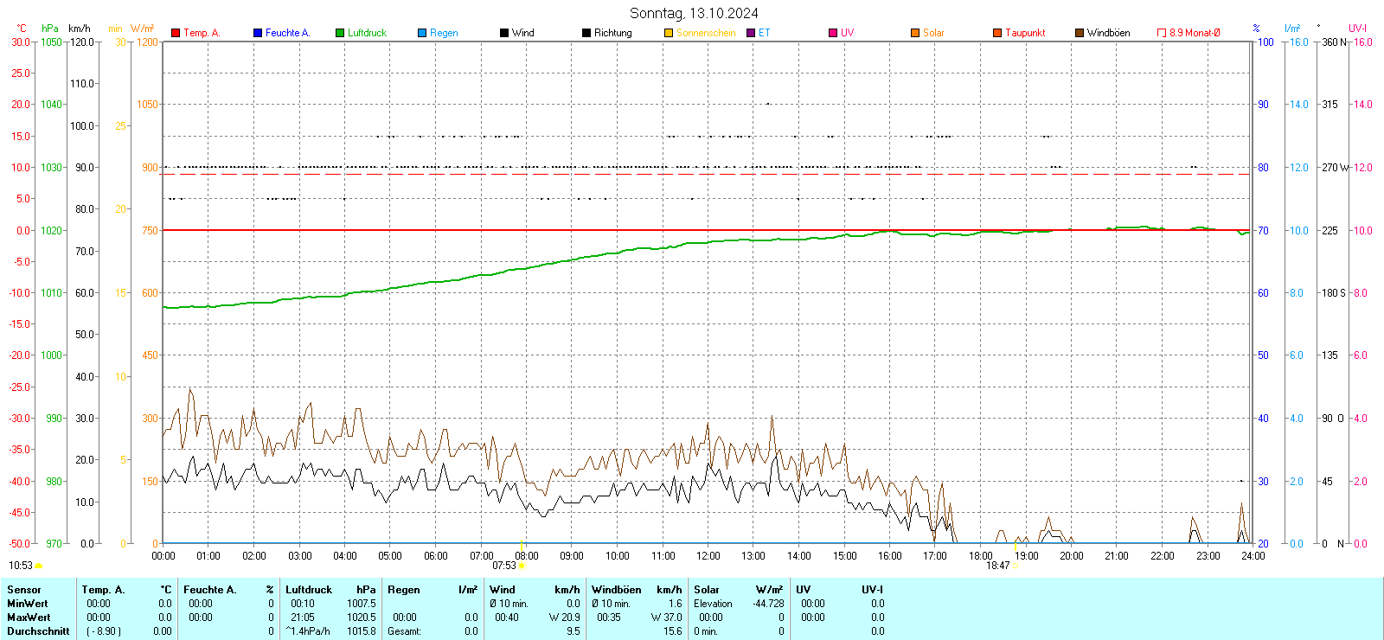This screenshot has height=640, width=1384.
Task: Click the light blue Regen legend square
Action: click(422, 33)
